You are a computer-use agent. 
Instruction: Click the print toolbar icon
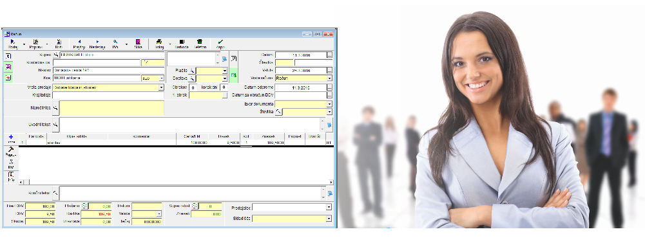[x=159, y=42]
